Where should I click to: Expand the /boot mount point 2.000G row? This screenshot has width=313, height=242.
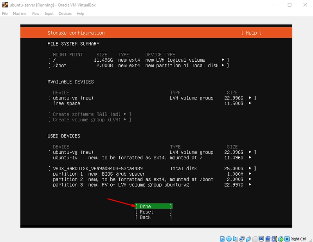pos(139,66)
